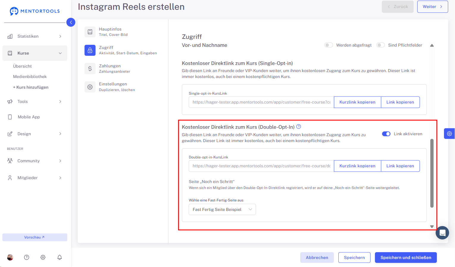
Task: Copy the Single-opt-in Kurzlink
Action: [357, 102]
